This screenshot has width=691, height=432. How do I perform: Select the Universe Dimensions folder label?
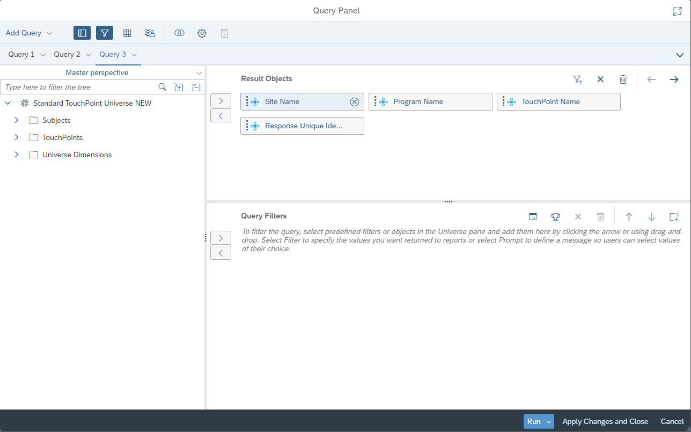pos(77,155)
